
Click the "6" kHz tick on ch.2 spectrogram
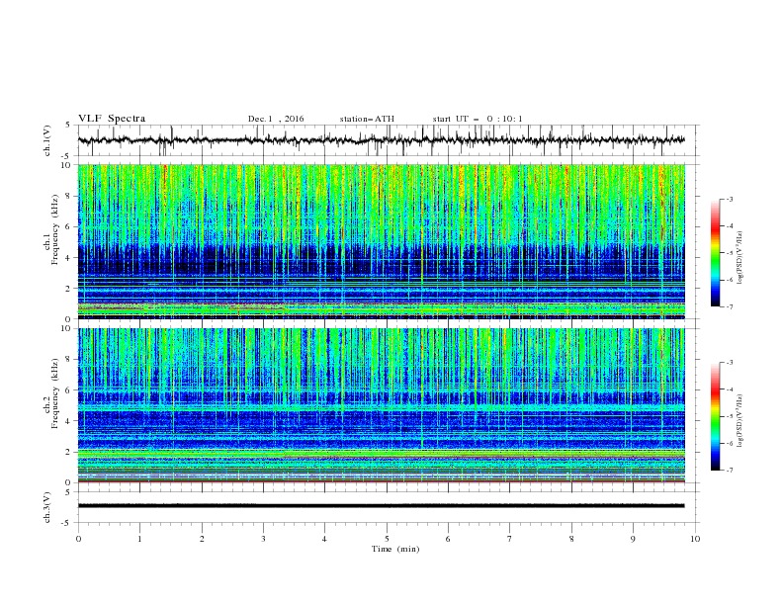(x=70, y=390)
